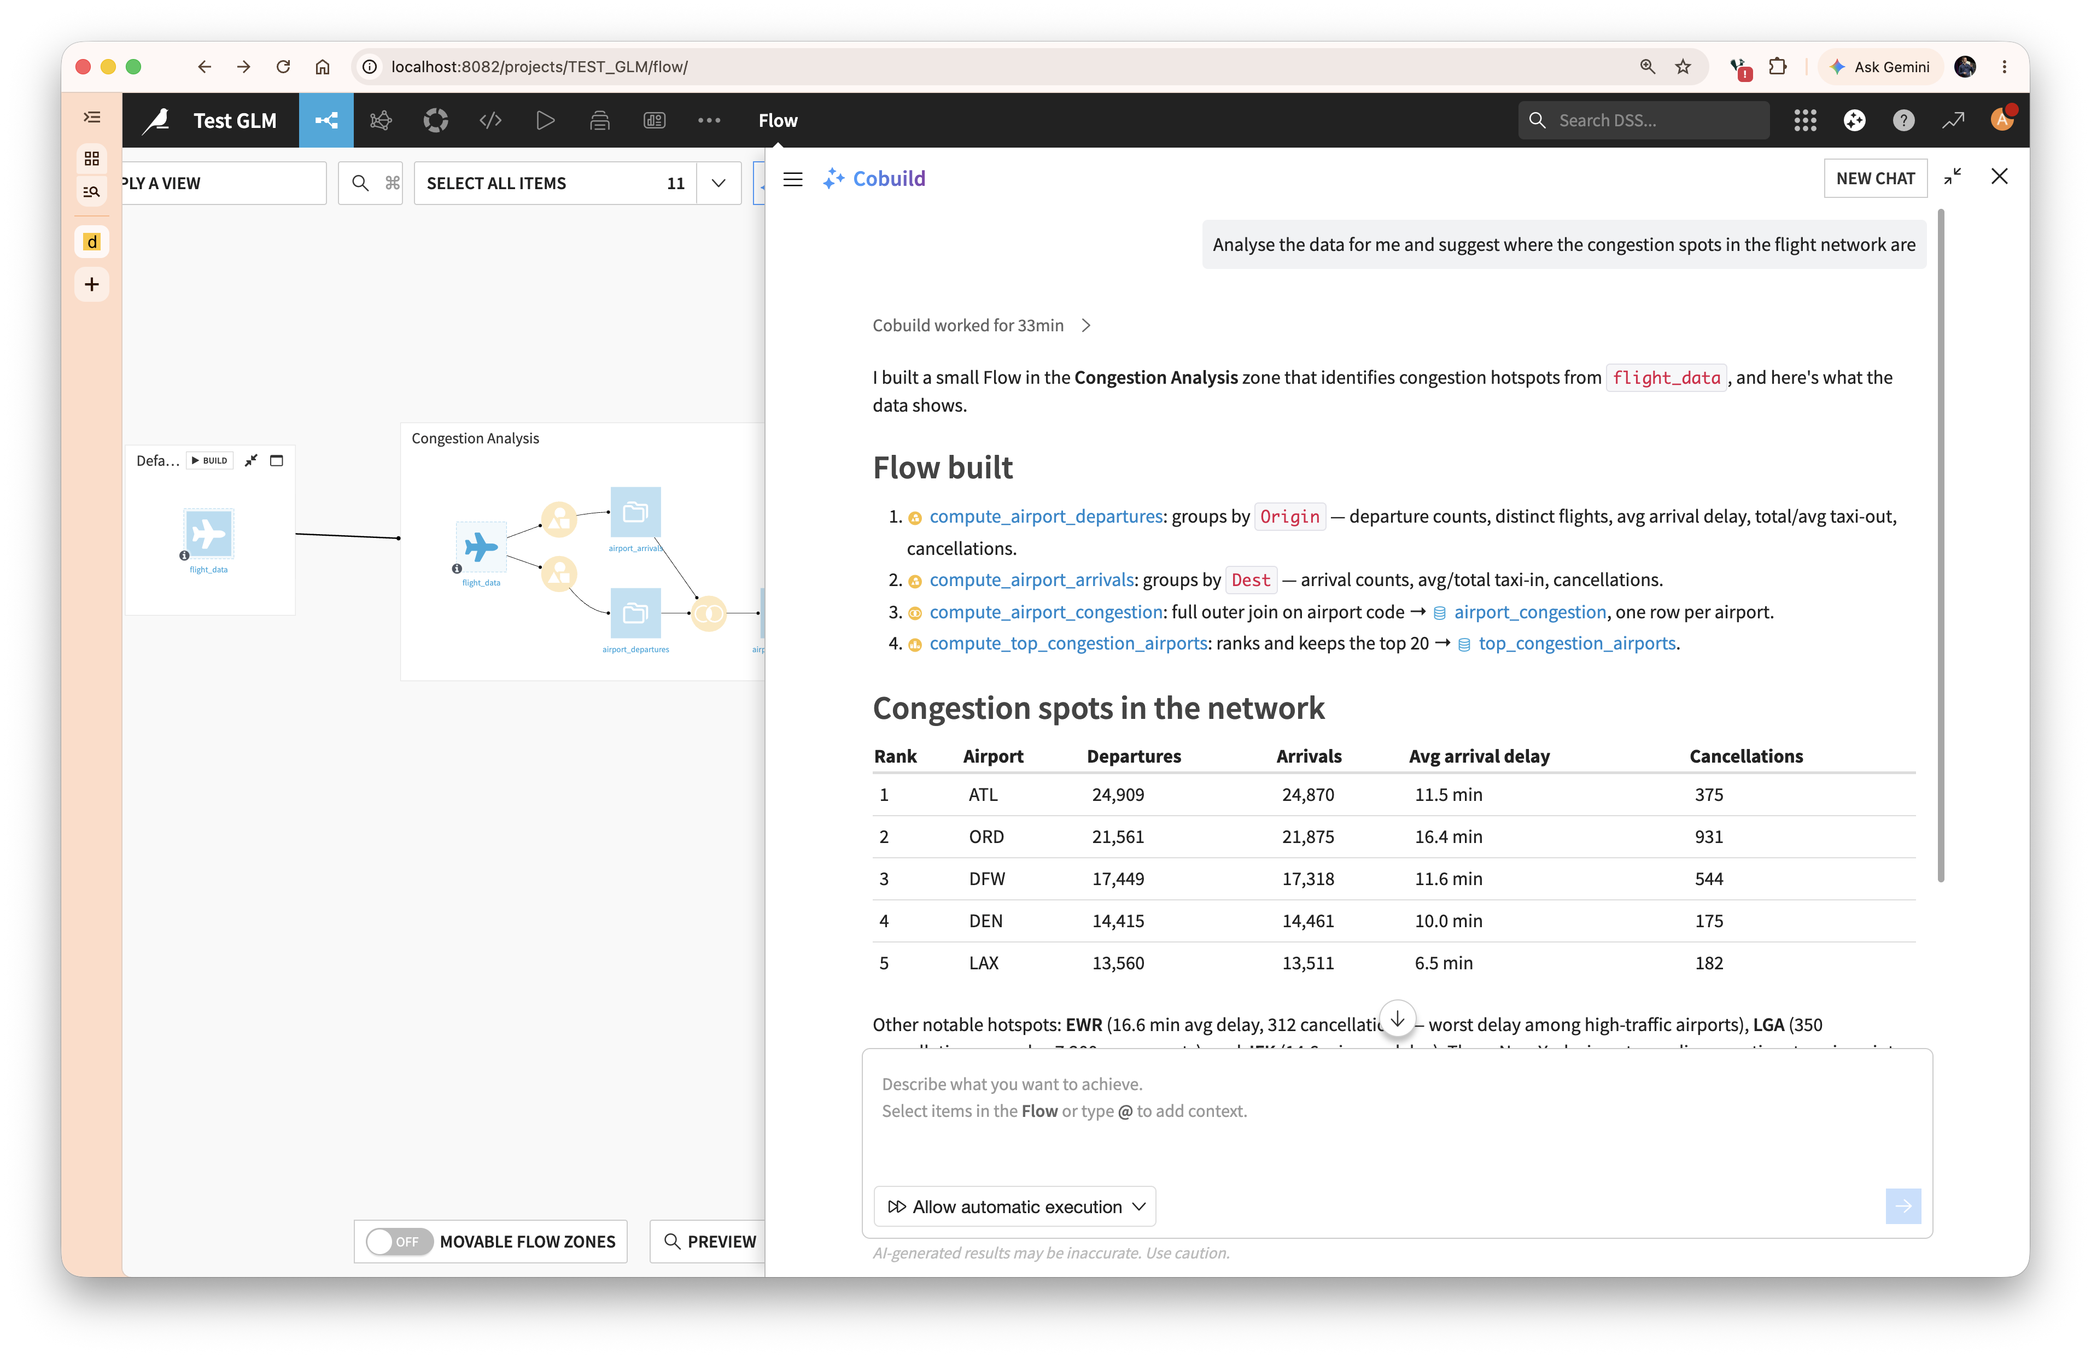Click the Cobuild prompt text area

pyautogui.click(x=1396, y=1116)
